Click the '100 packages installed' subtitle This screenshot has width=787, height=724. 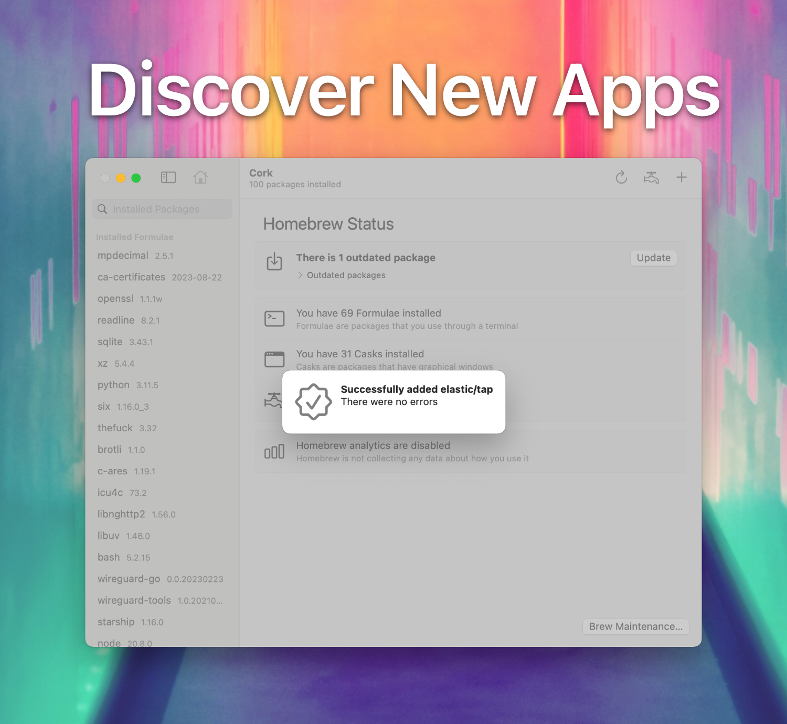(x=295, y=185)
